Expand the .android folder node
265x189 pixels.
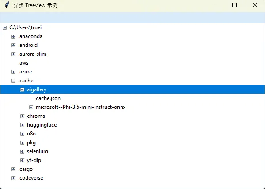(x=13, y=45)
